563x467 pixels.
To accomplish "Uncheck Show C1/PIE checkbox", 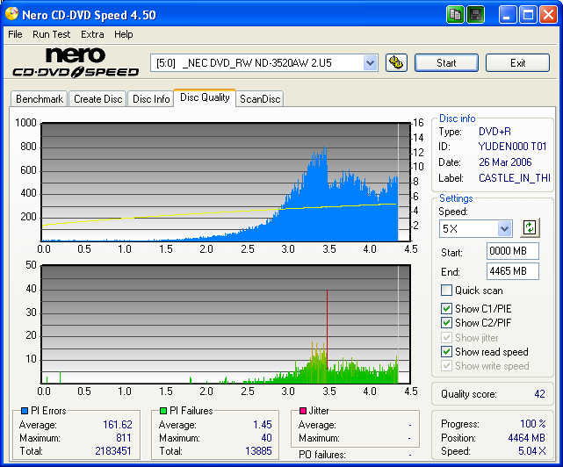I will pos(446,308).
